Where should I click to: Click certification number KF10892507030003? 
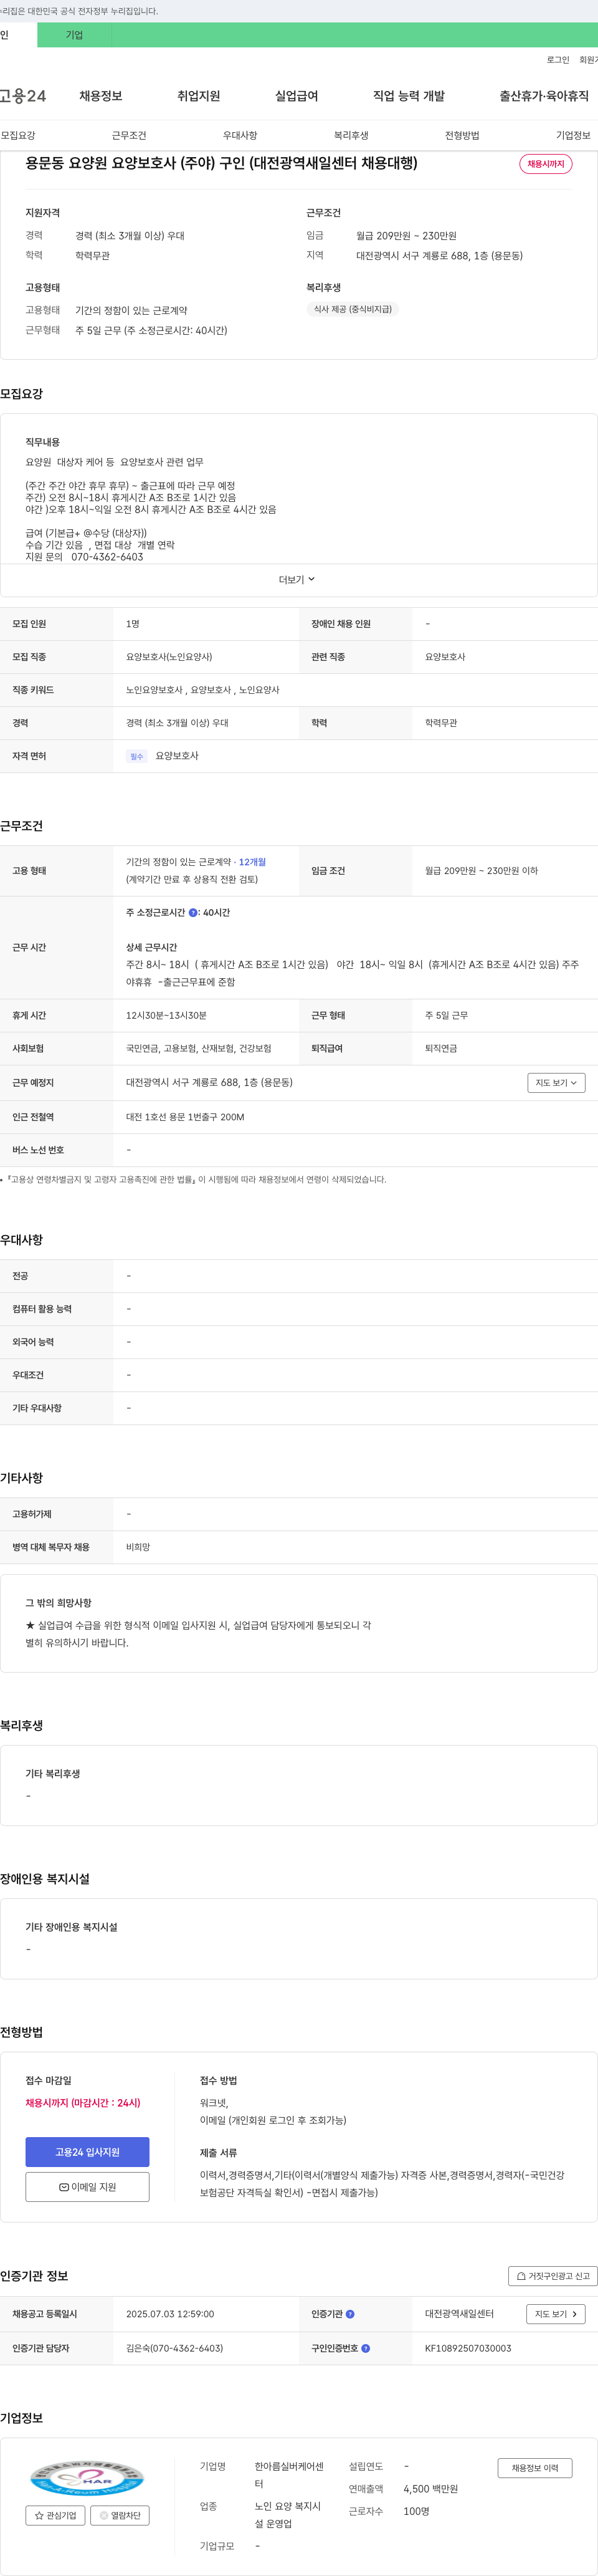[468, 2348]
